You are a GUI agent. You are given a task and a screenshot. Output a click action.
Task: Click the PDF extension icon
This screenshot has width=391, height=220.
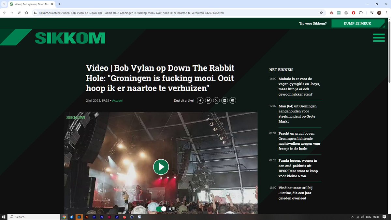339,13
